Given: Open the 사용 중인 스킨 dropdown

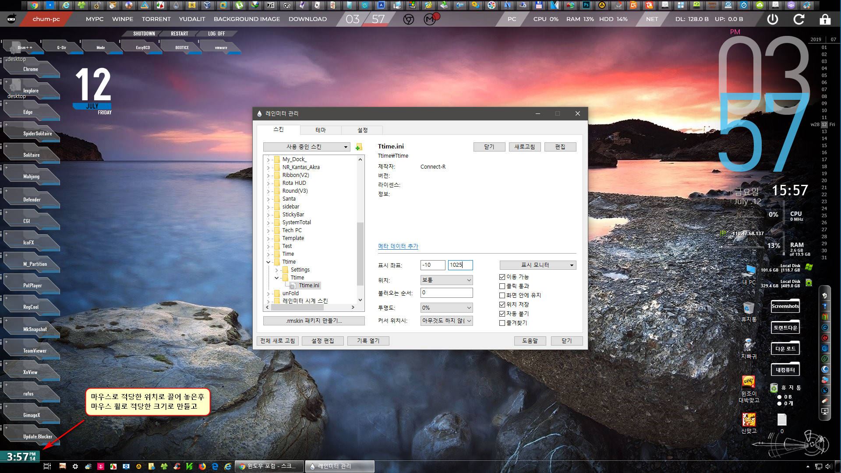Looking at the screenshot, I should click(x=306, y=147).
